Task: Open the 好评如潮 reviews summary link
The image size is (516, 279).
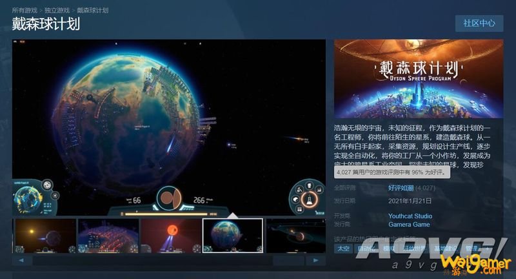Action: pos(401,188)
